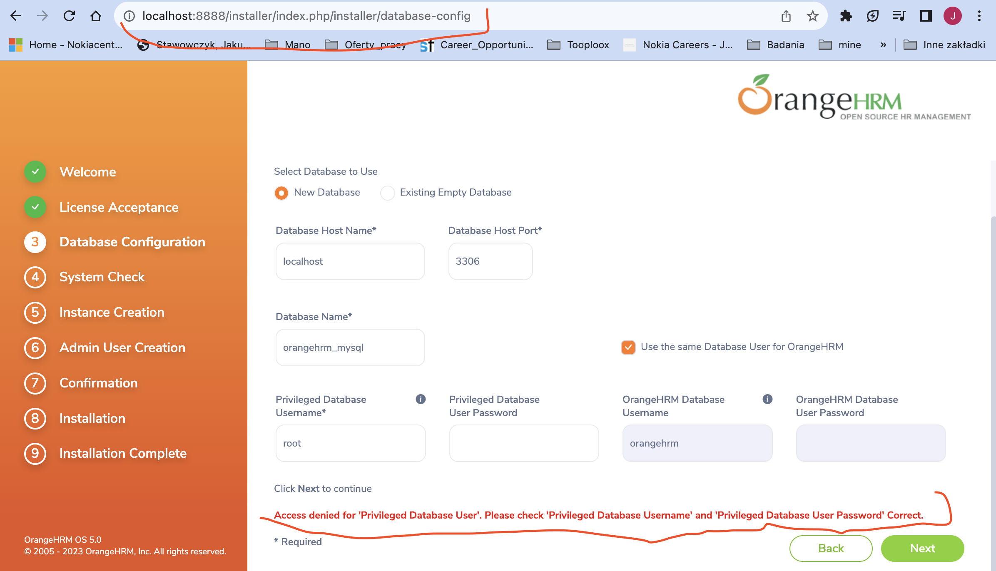Open the info icon beside OrangeHRM Database Username
Viewport: 996px width, 571px height.
[768, 399]
